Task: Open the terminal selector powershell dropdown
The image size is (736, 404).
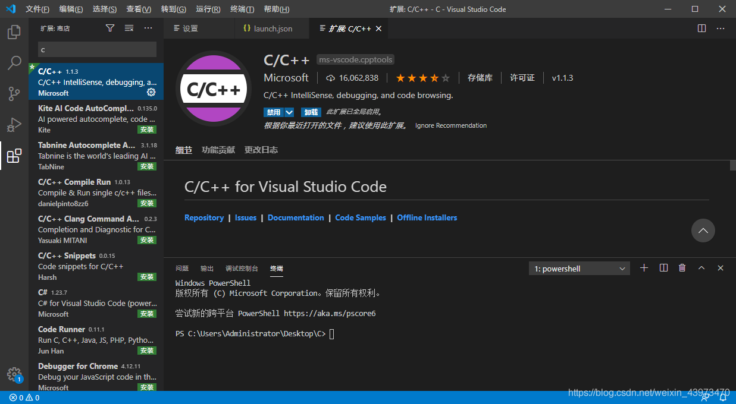Action: 580,269
